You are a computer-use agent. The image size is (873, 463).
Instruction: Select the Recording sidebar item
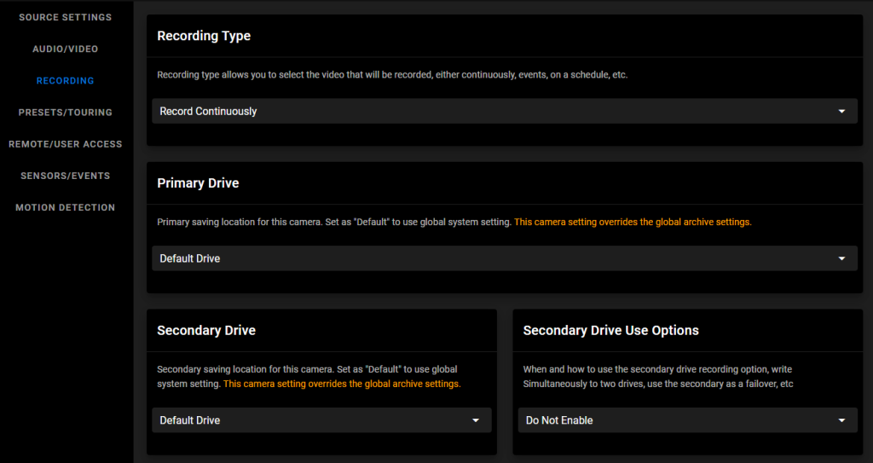pos(65,81)
